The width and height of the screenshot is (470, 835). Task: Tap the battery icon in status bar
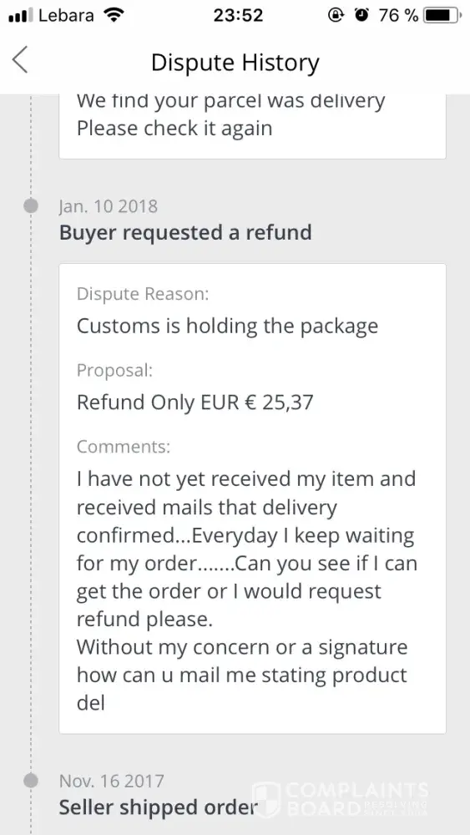[442, 15]
